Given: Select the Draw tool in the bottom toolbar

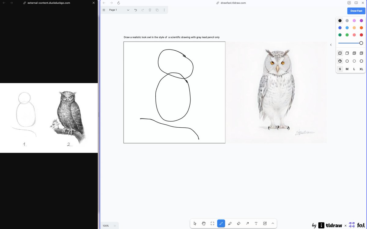Looking at the screenshot, I should click(221, 224).
